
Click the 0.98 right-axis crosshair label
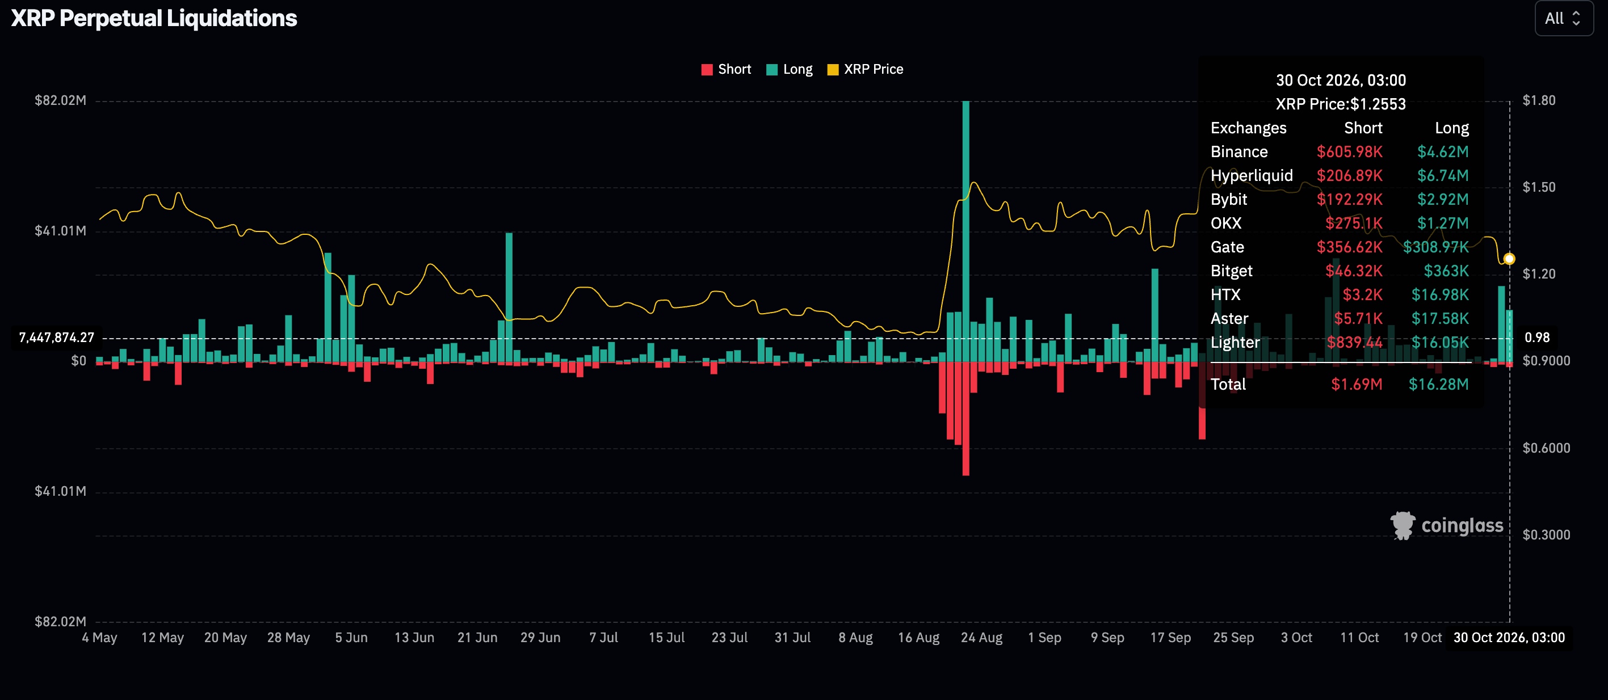coord(1537,338)
